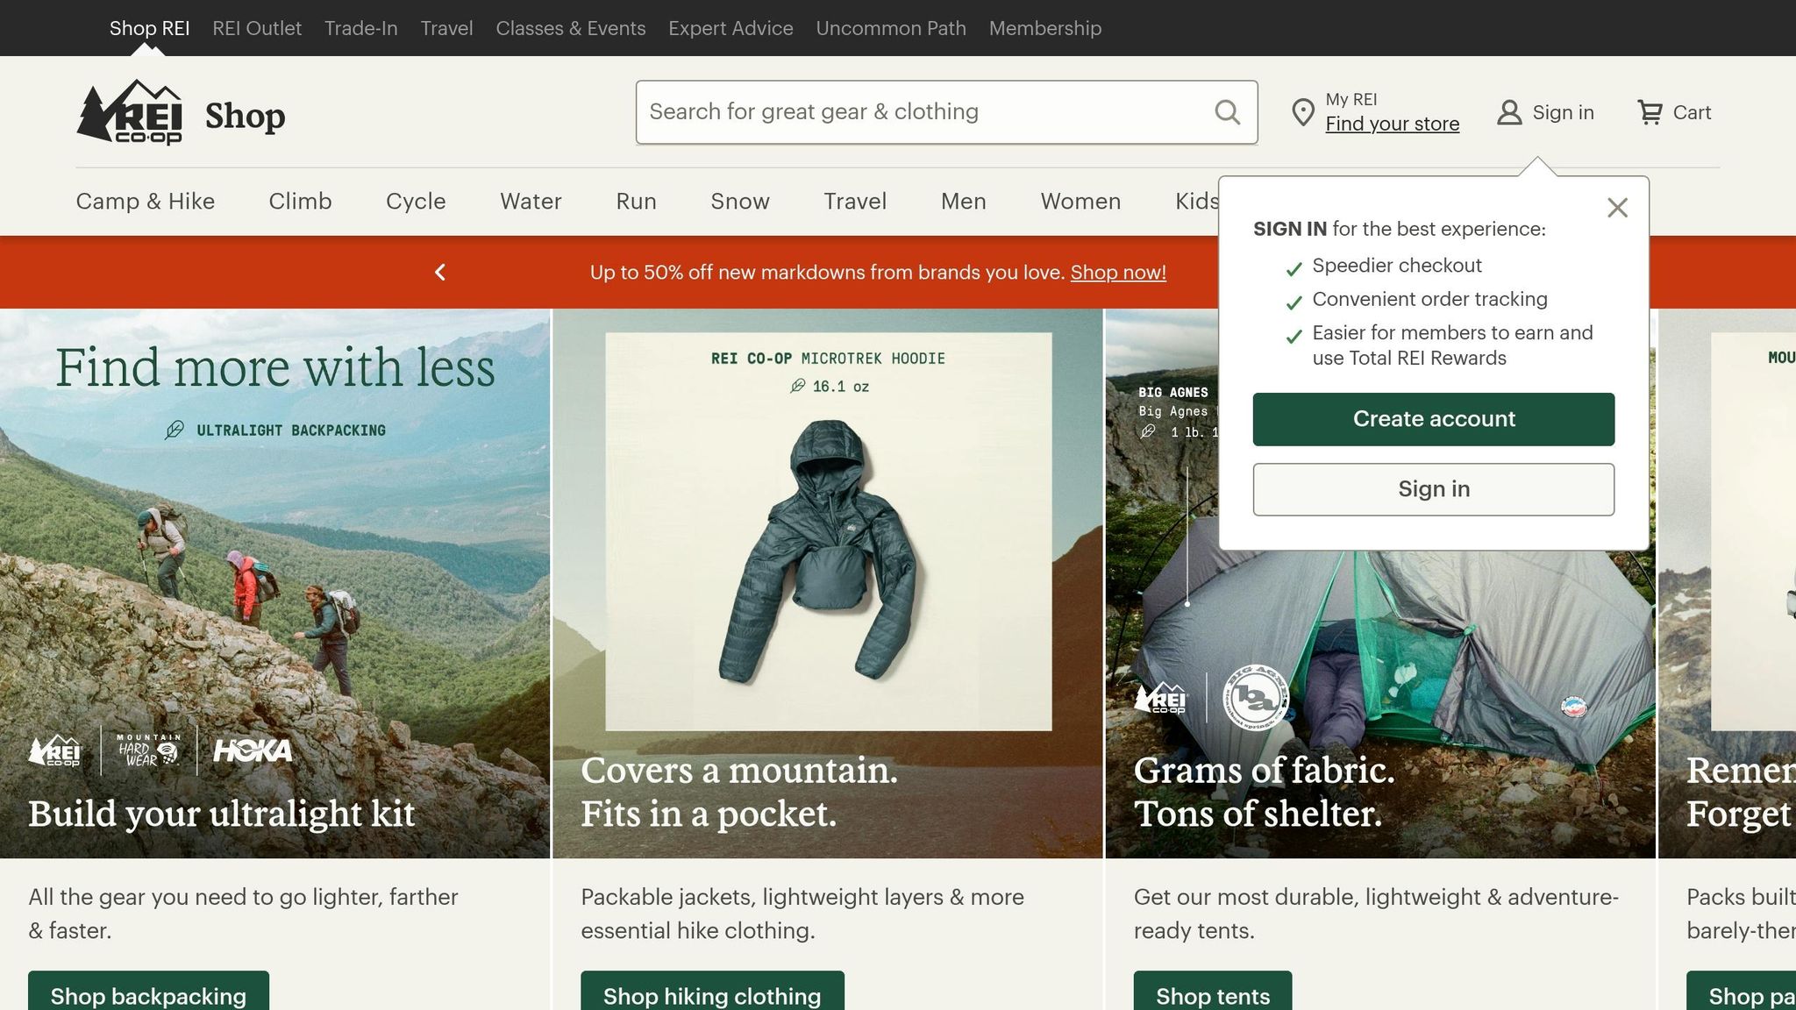Viewport: 1796px width, 1010px height.
Task: Click the previous promo arrow in banner
Action: (x=440, y=273)
